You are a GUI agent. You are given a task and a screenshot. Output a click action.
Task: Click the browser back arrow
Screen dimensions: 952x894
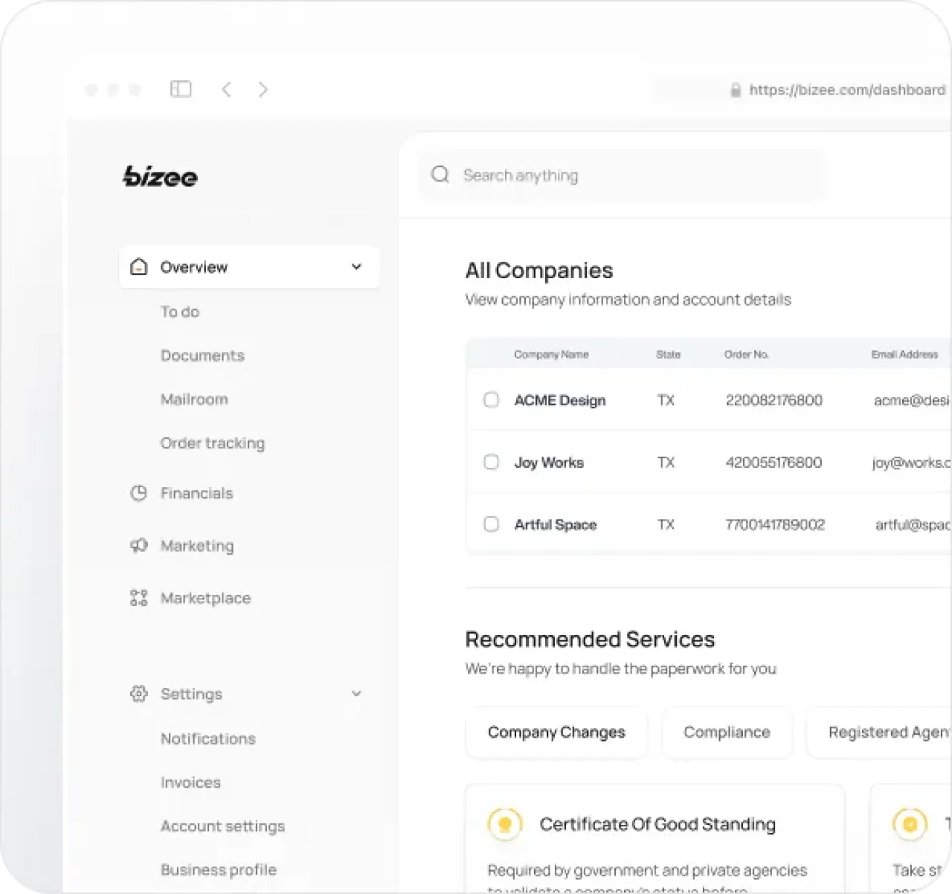click(227, 89)
